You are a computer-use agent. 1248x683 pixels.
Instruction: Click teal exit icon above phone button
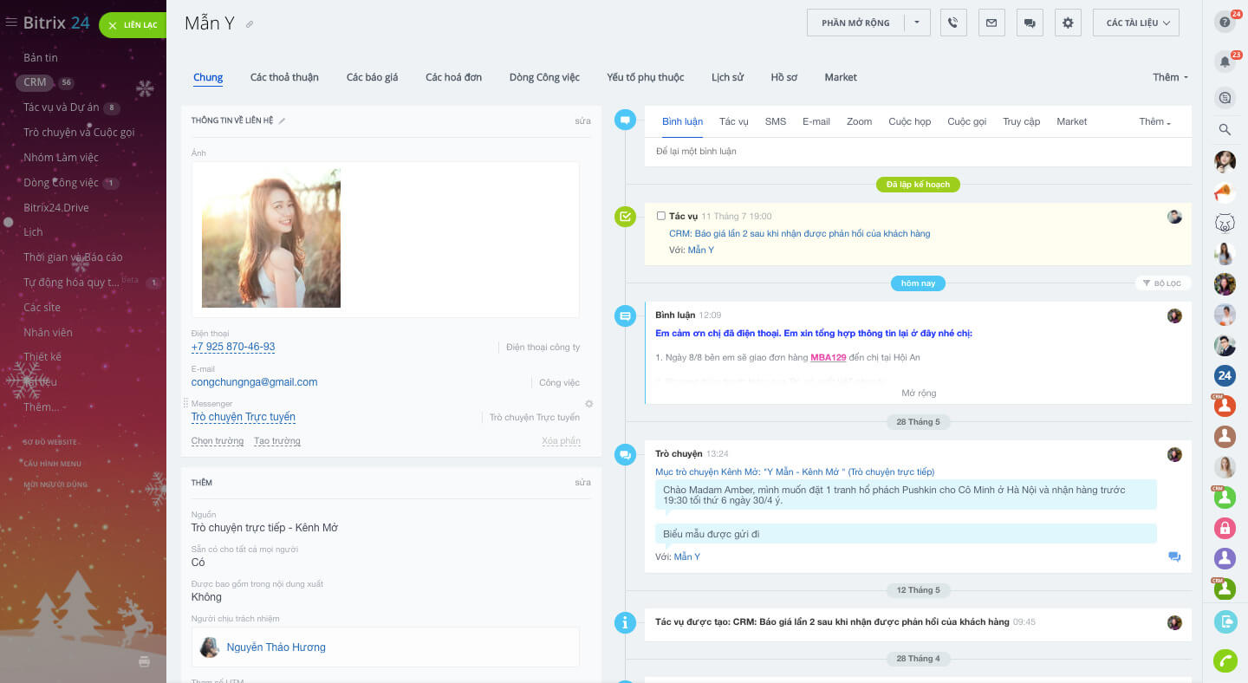(1225, 621)
